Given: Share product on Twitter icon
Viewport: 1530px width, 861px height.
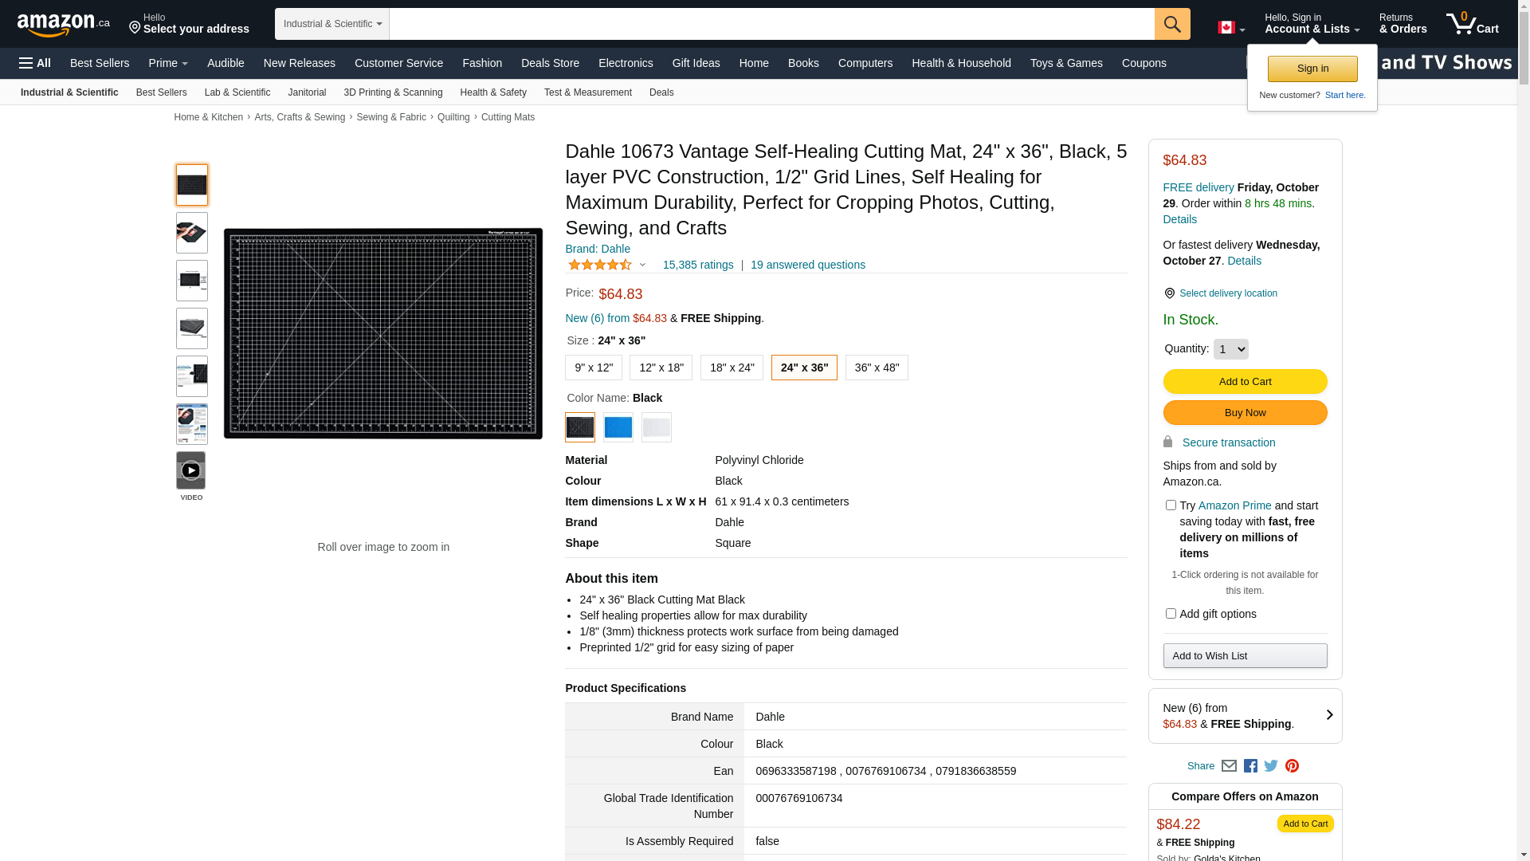Looking at the screenshot, I should tap(1271, 766).
